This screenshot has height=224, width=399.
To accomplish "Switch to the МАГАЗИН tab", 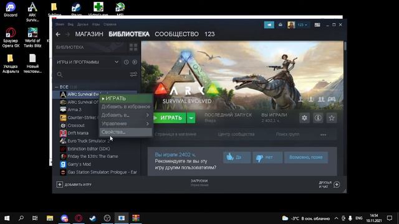I will 89,34.
